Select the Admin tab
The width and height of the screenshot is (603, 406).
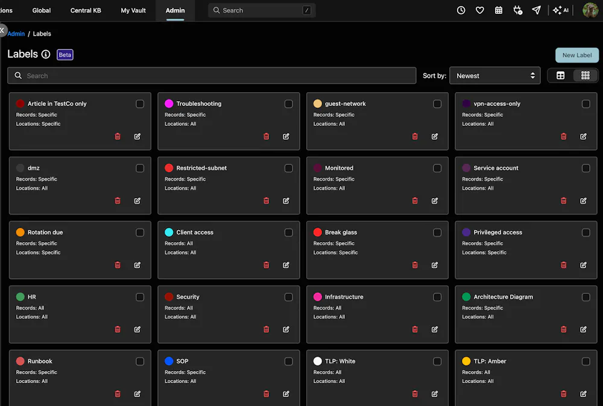pos(175,10)
